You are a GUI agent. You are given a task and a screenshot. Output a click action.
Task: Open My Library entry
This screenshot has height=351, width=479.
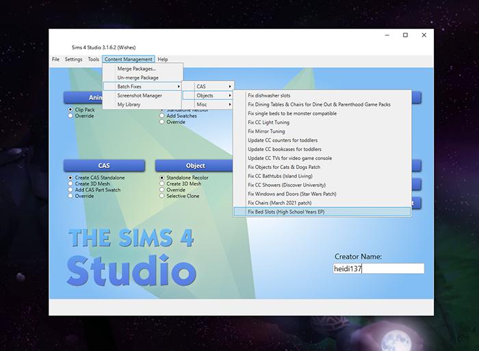(142, 104)
